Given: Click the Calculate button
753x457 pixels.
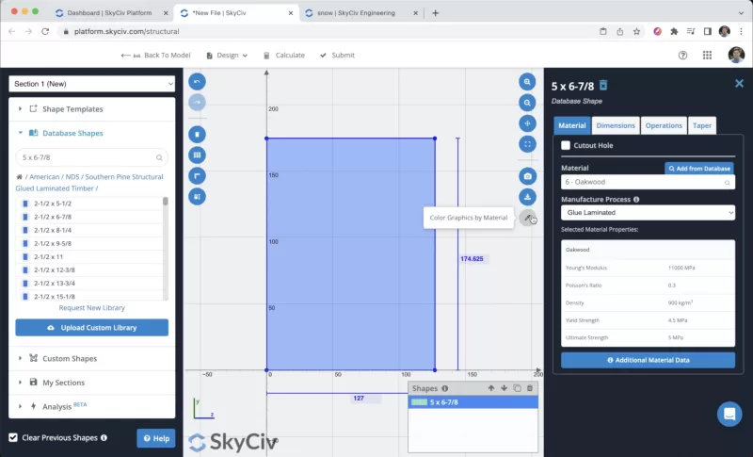Looking at the screenshot, I should tap(284, 56).
